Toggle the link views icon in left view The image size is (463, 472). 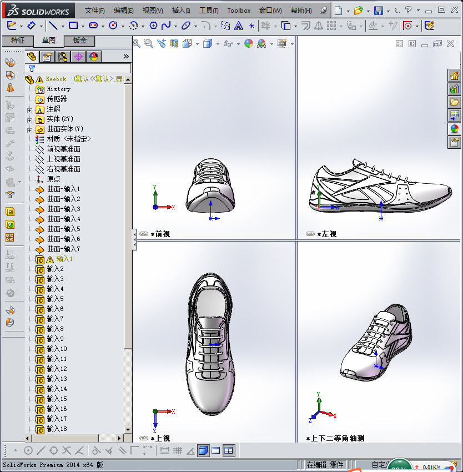click(x=310, y=234)
